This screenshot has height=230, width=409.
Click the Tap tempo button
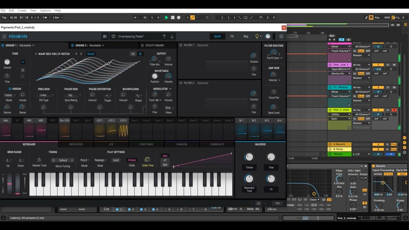(x=4, y=18)
